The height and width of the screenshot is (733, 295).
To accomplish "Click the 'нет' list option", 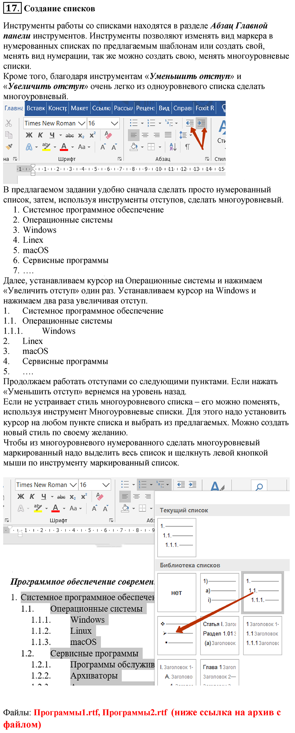I will (x=176, y=592).
